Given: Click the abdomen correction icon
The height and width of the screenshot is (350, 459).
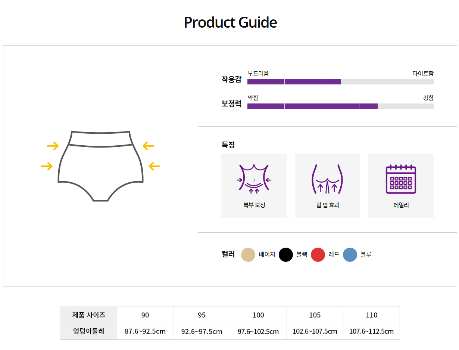Looking at the screenshot, I should click(x=254, y=179).
